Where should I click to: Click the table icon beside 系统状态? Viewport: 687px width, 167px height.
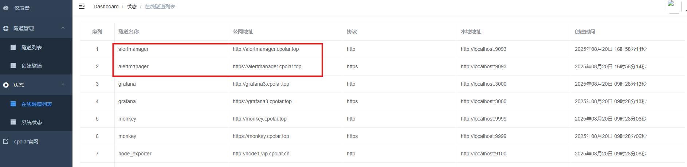click(x=13, y=122)
